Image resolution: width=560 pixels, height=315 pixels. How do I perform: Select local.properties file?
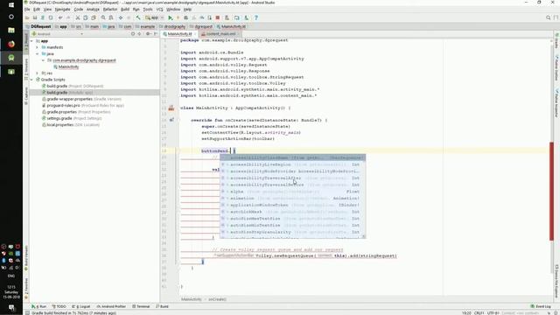[x=71, y=124]
